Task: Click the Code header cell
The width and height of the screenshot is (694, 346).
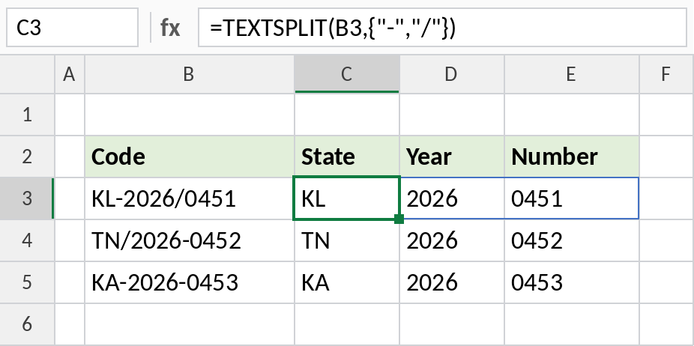Action: coord(190,157)
